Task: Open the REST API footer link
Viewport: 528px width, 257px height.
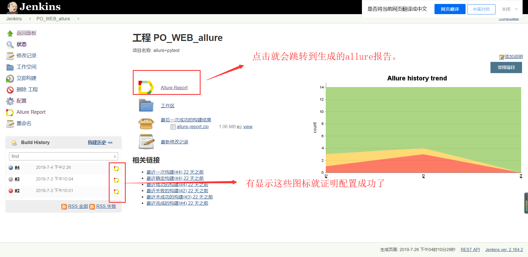Action: coord(470,250)
